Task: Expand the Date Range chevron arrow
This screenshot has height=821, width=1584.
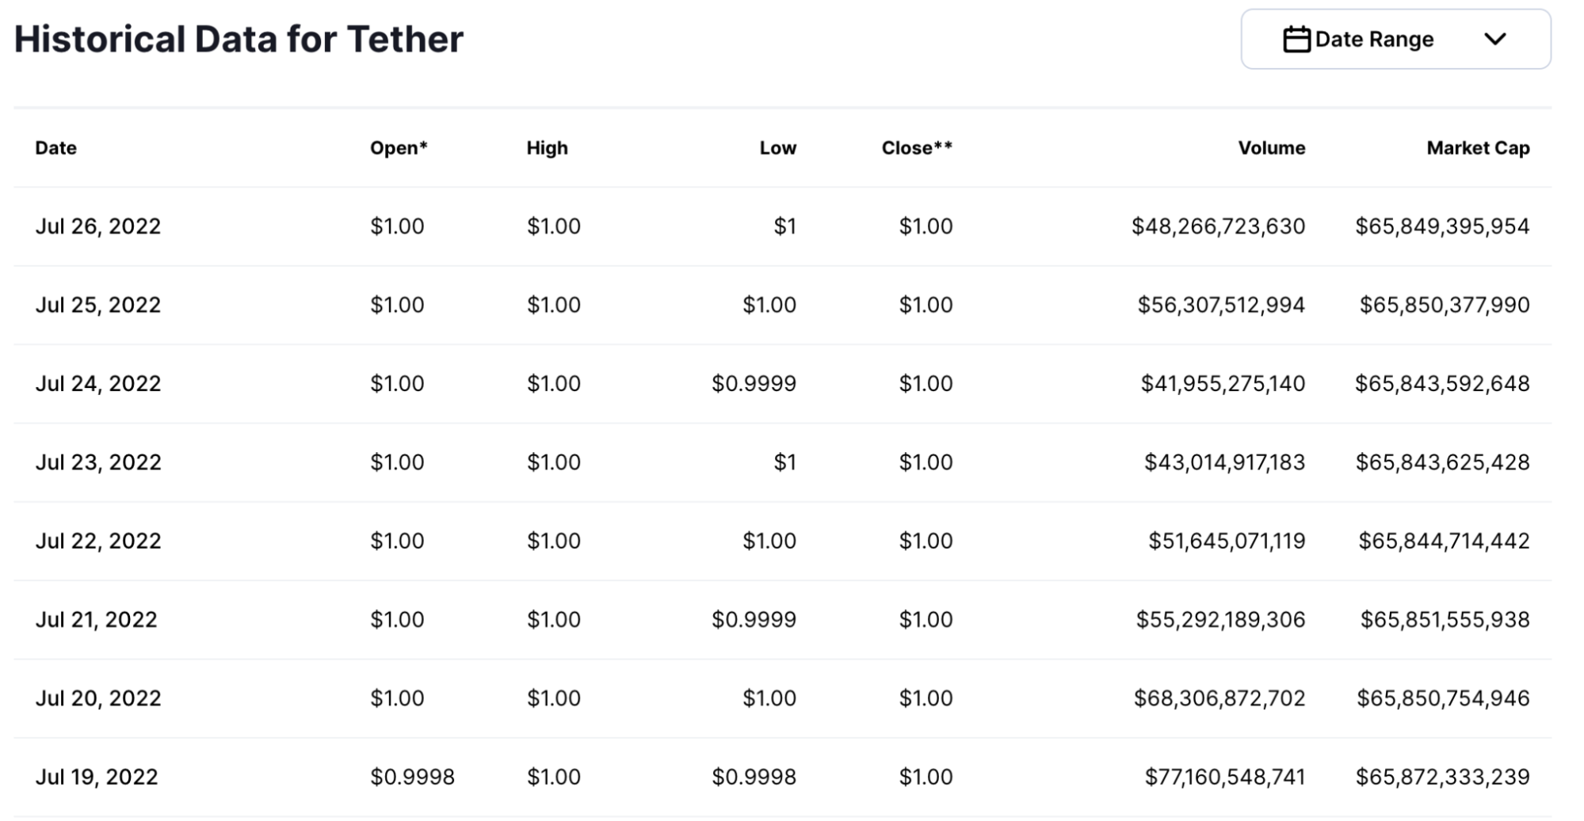Action: [x=1494, y=40]
